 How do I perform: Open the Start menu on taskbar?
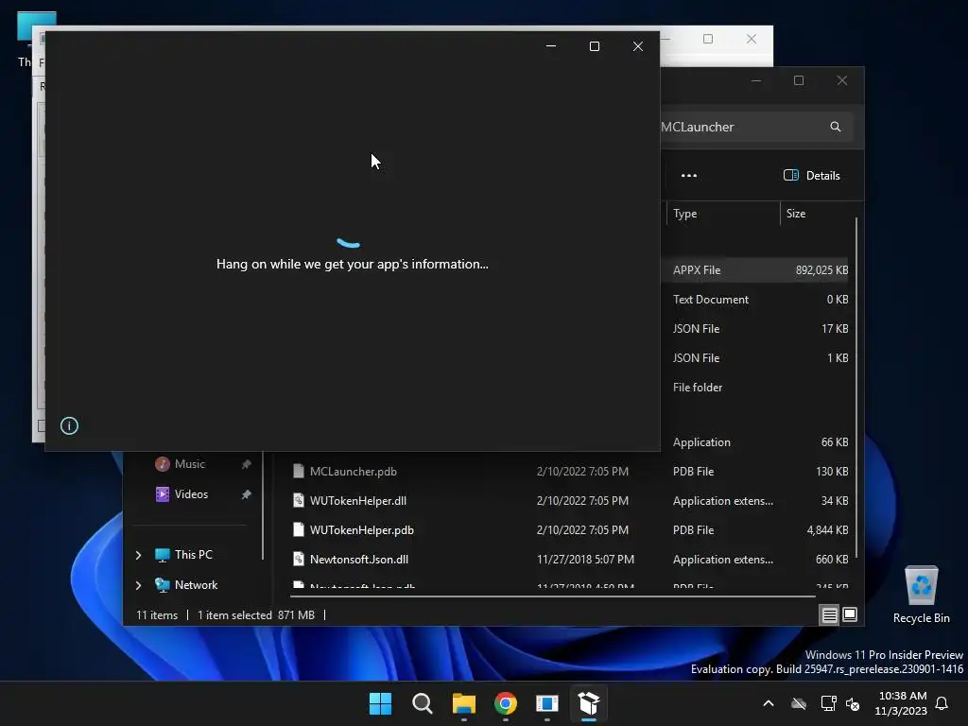[380, 703]
